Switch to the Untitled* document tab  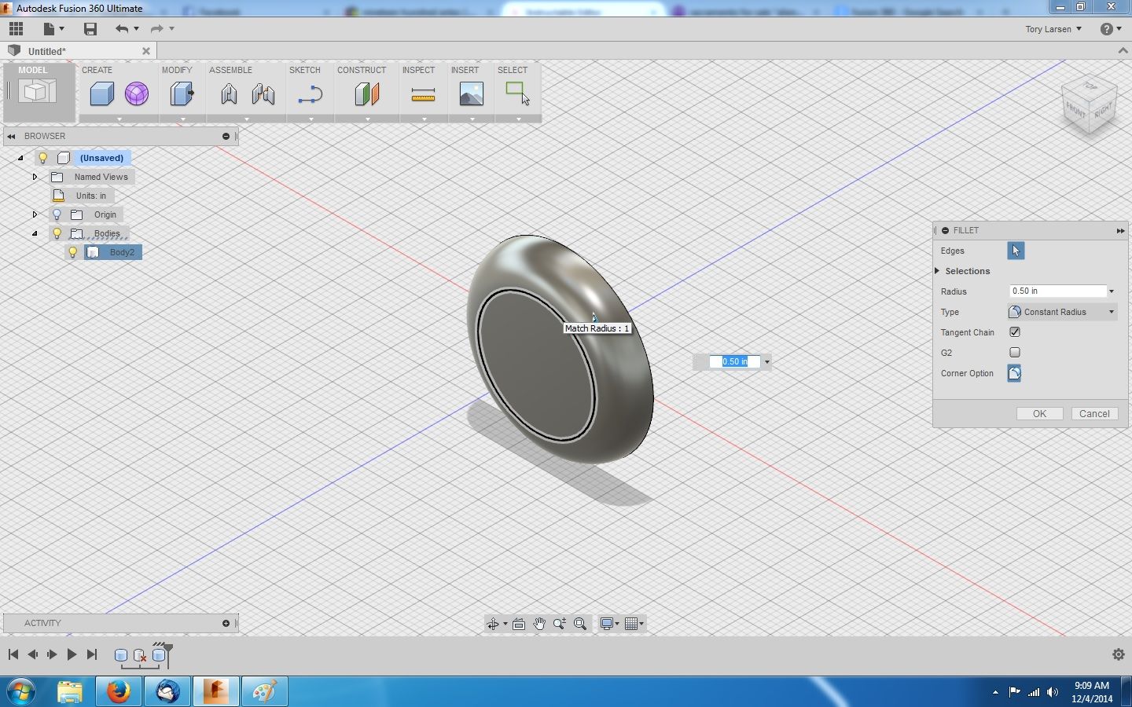pyautogui.click(x=47, y=50)
